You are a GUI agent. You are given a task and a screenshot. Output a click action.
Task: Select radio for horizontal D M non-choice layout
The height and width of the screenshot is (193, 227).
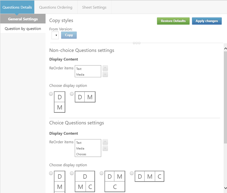(x=72, y=94)
